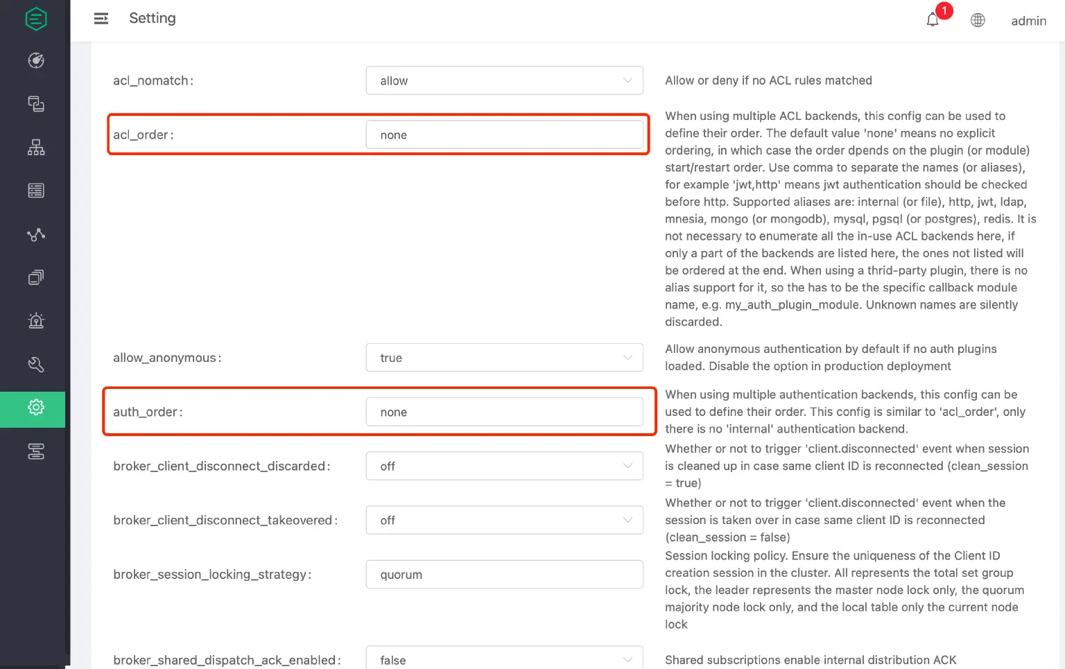The image size is (1065, 669).
Task: Open the broker_client_disconnect_takeovered dropdown
Action: click(x=504, y=520)
